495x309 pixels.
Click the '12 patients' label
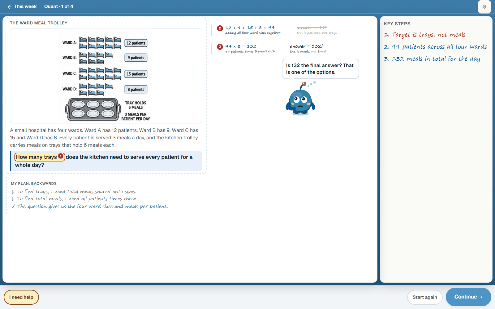coord(136,43)
